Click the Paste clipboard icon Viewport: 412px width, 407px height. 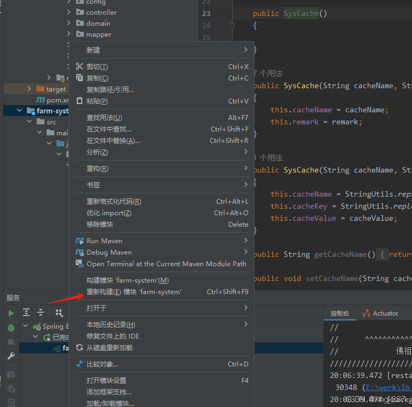coord(80,101)
